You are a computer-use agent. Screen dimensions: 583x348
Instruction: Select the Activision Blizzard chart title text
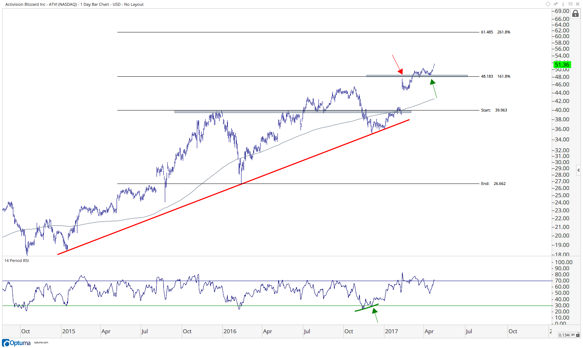[74, 4]
